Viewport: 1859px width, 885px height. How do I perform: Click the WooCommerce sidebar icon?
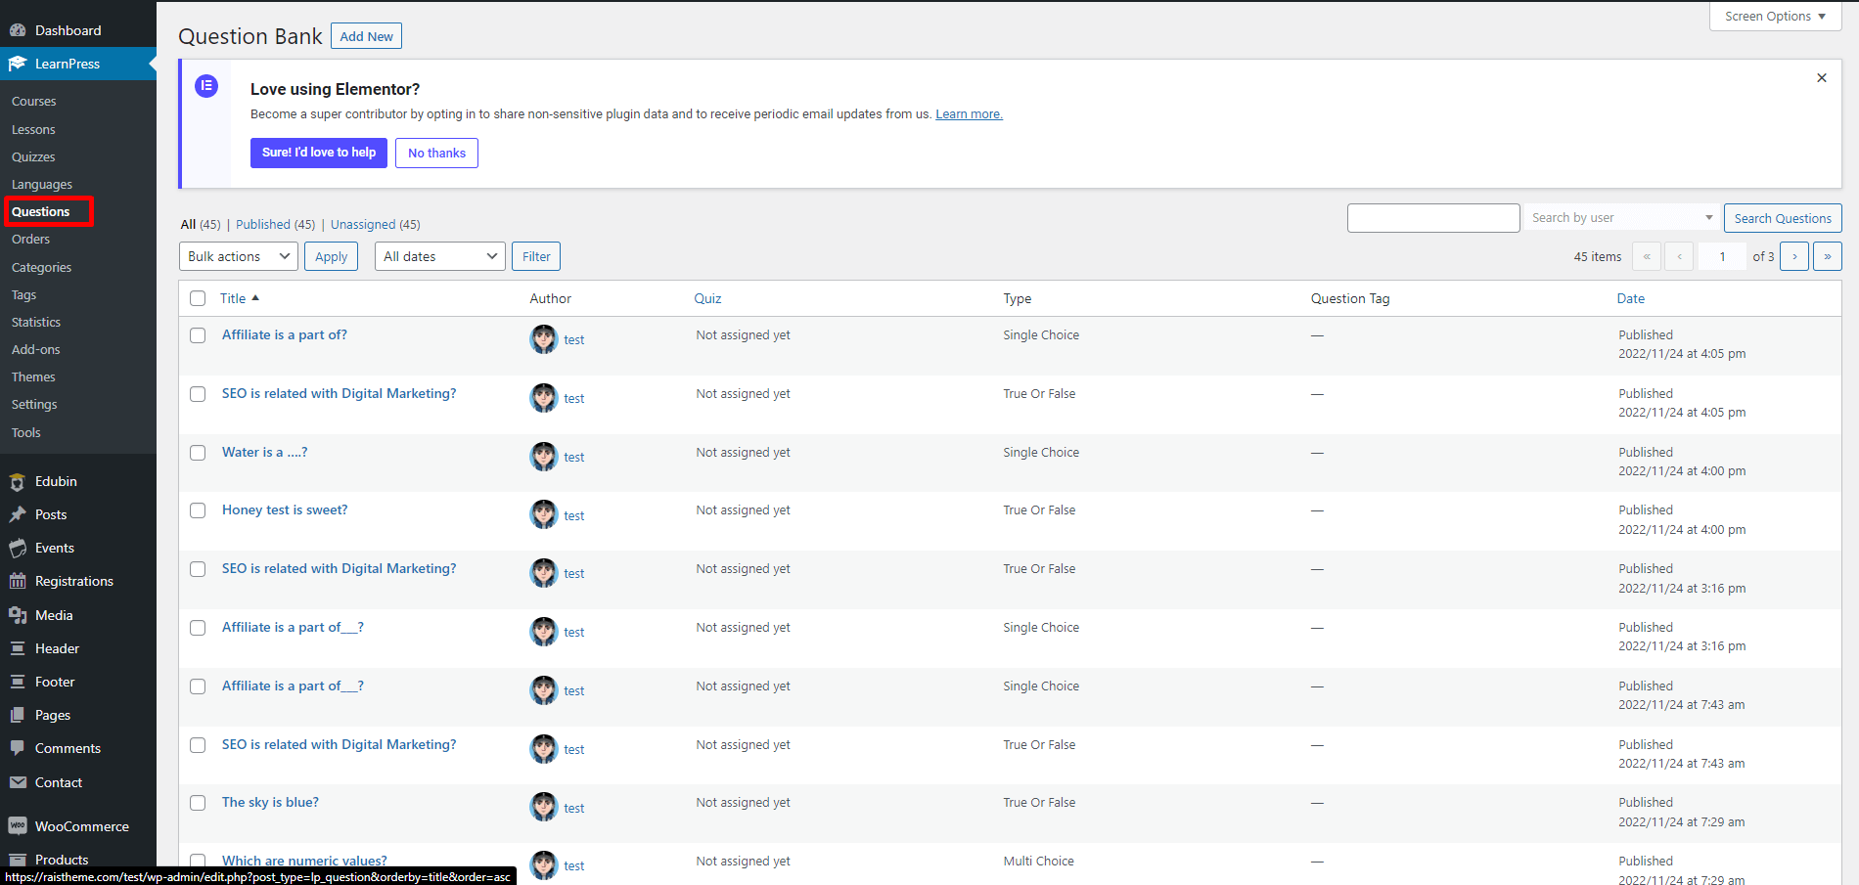pos(18,826)
